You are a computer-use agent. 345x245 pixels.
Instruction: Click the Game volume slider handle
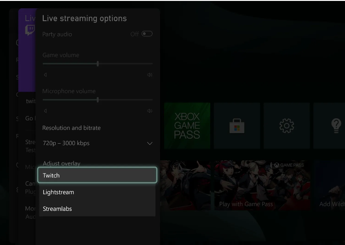(x=98, y=64)
